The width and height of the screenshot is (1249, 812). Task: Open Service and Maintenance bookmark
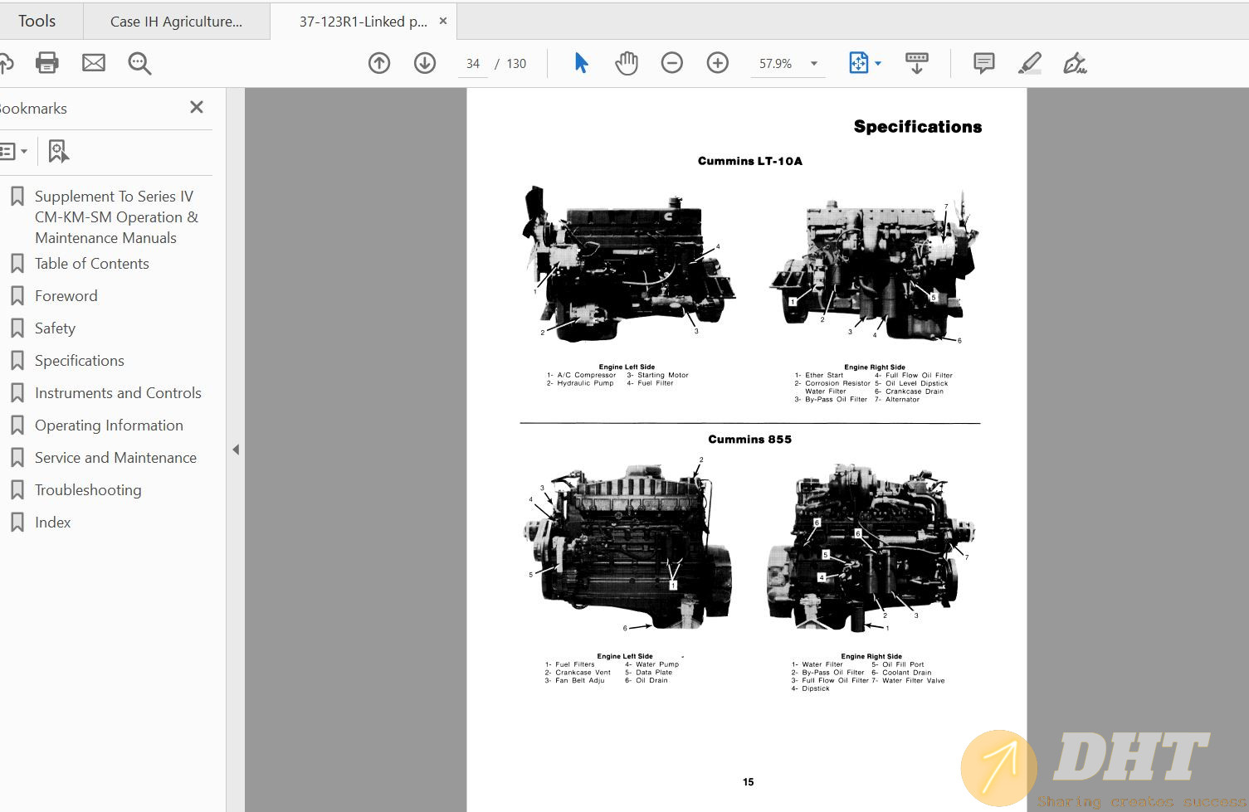tap(115, 458)
